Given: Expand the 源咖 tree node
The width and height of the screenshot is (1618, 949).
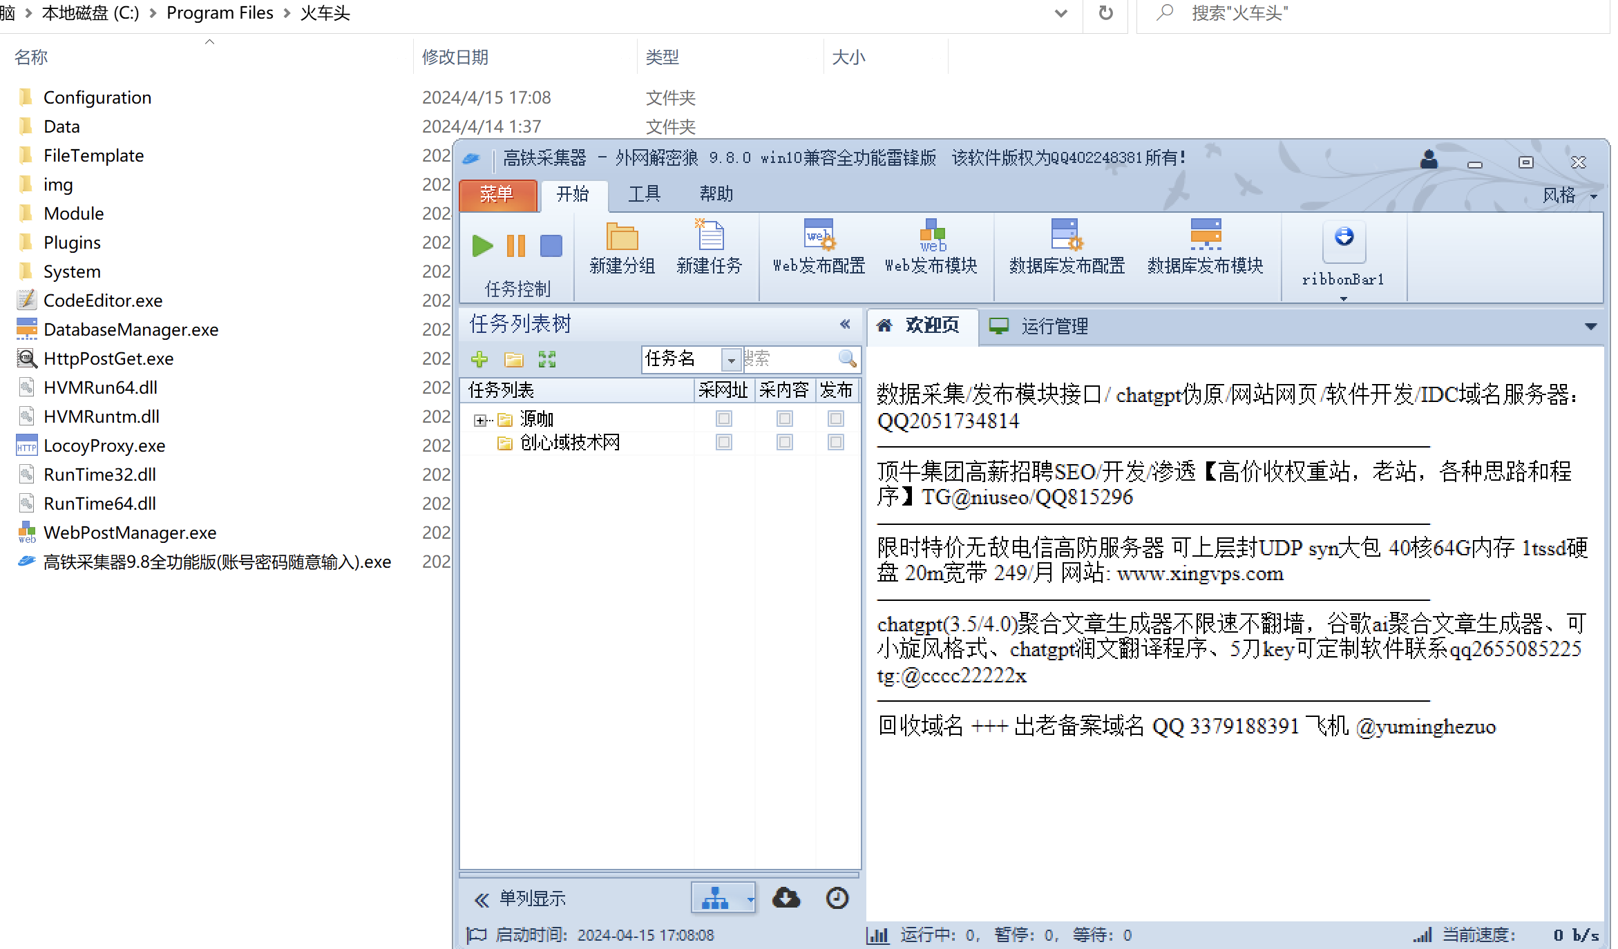Looking at the screenshot, I should click(479, 420).
